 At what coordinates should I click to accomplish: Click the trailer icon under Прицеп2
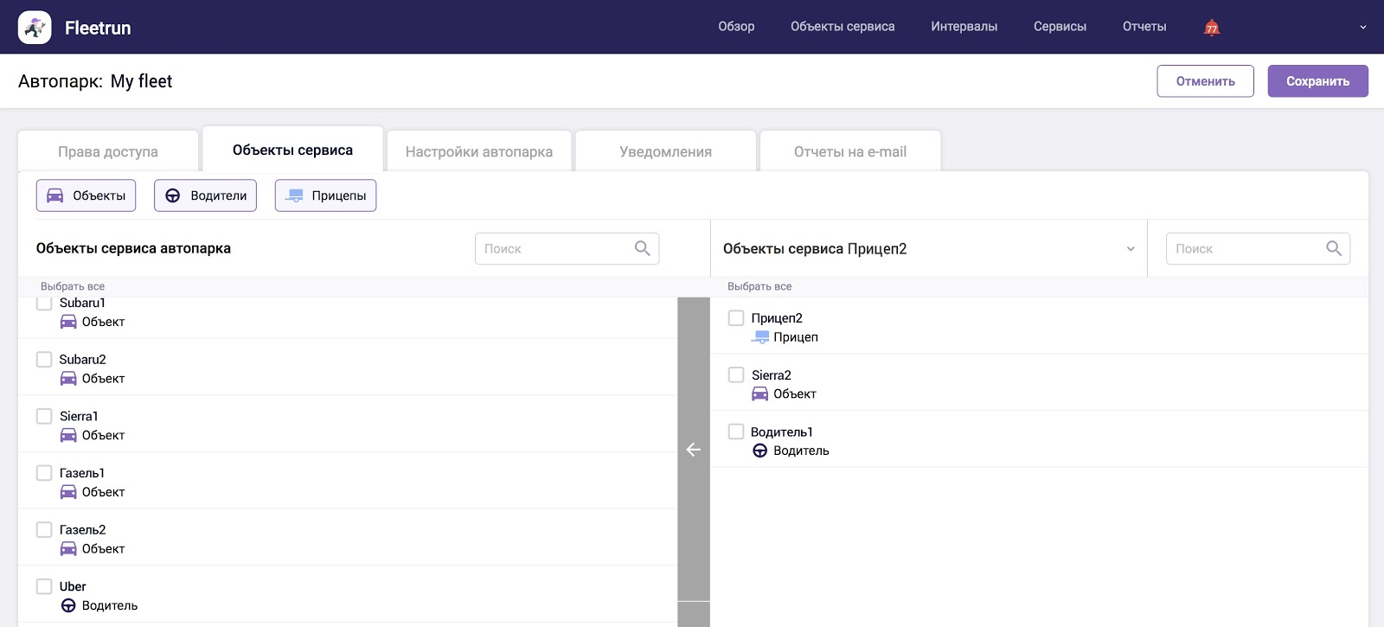pos(759,337)
